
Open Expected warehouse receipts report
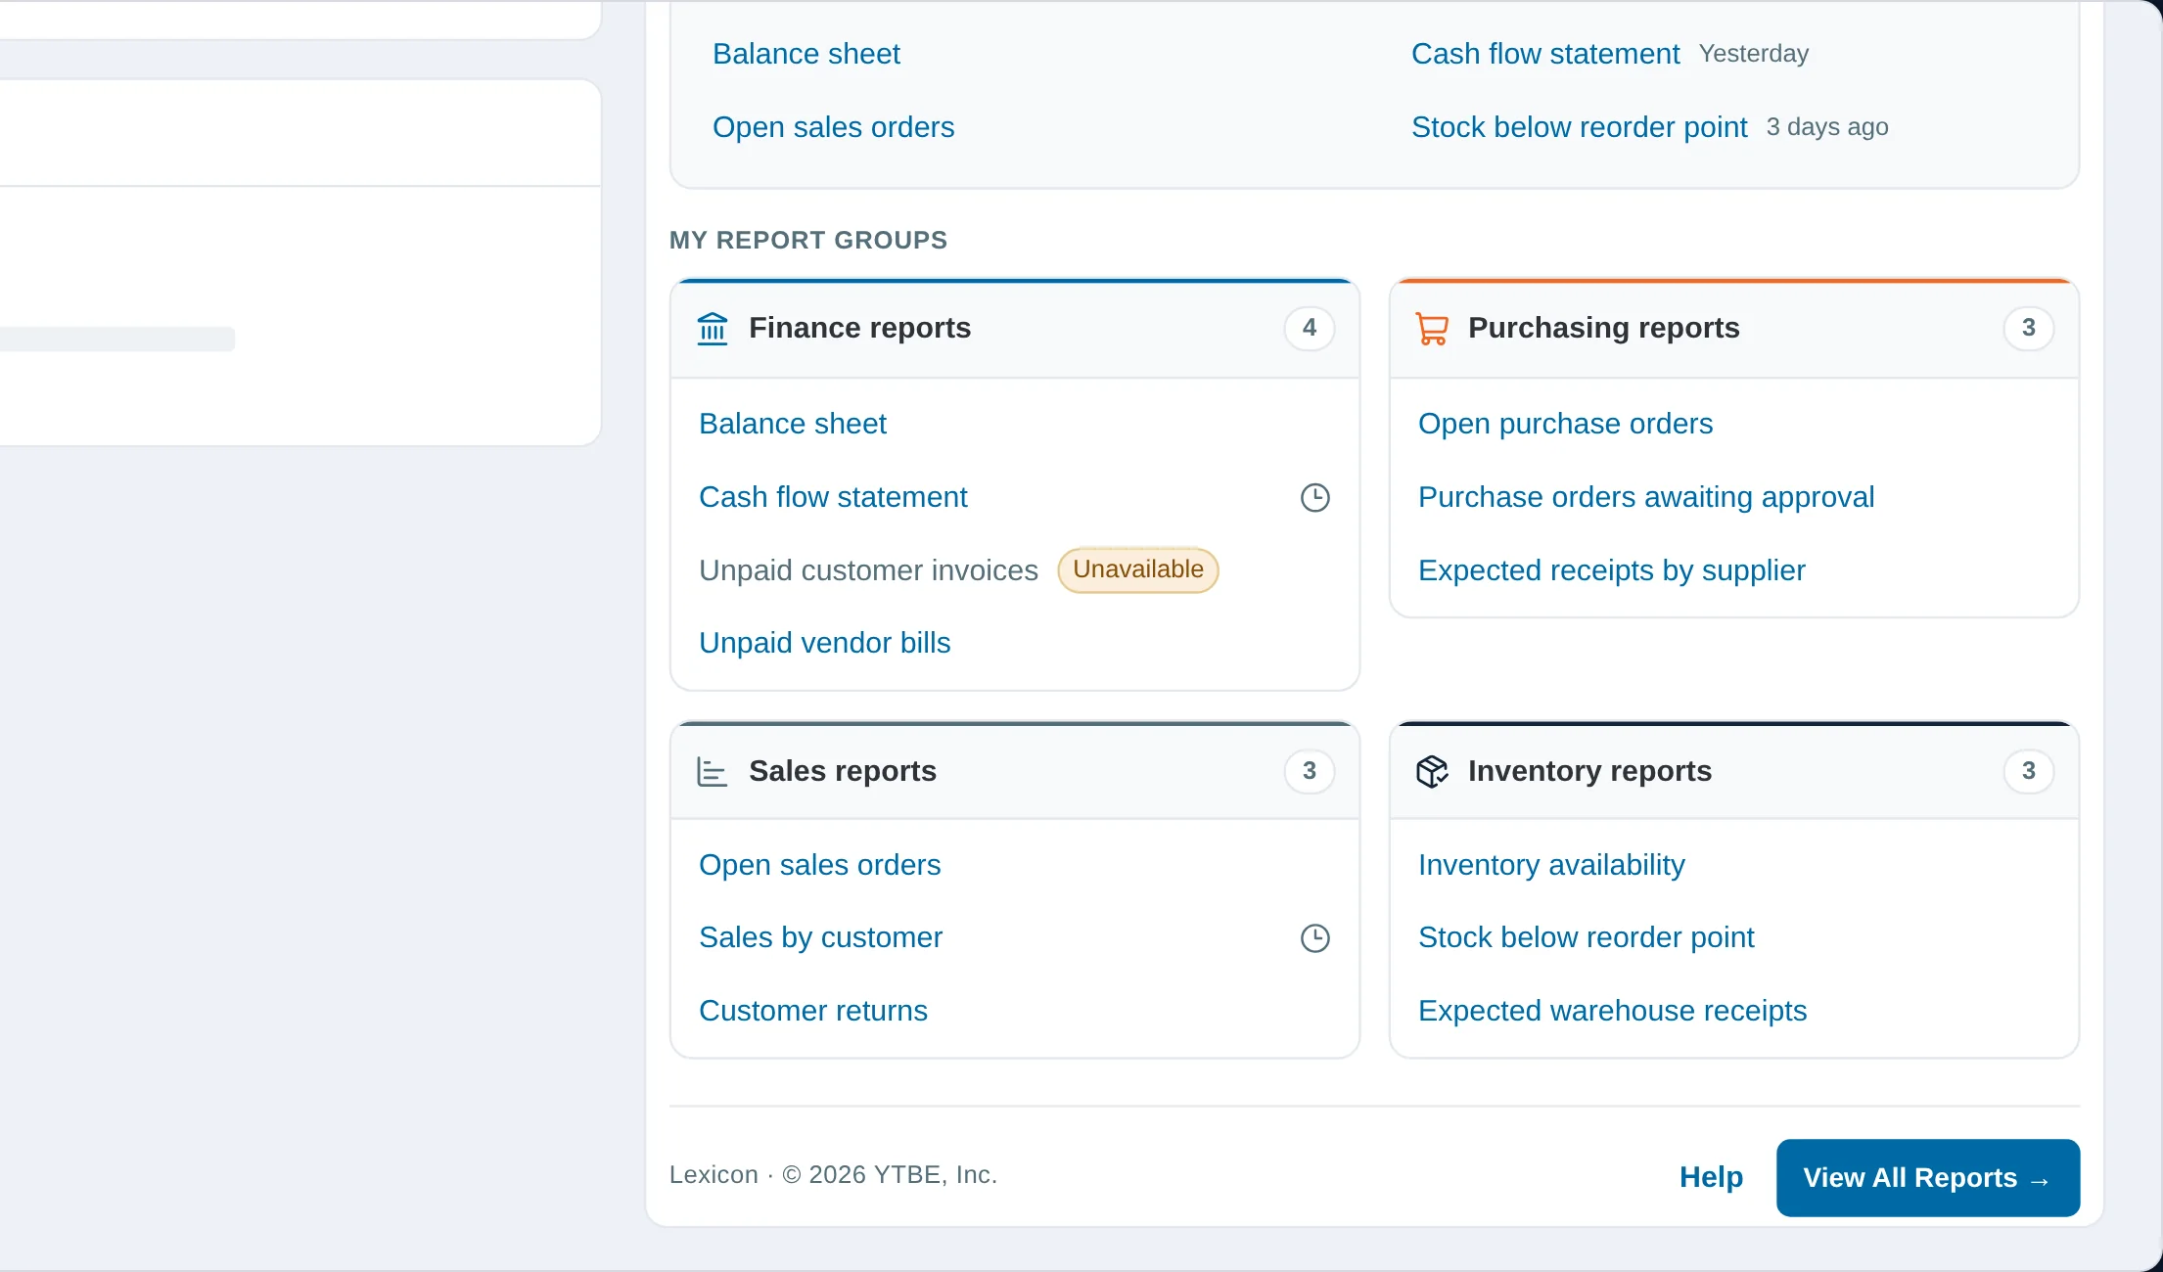click(1612, 1011)
